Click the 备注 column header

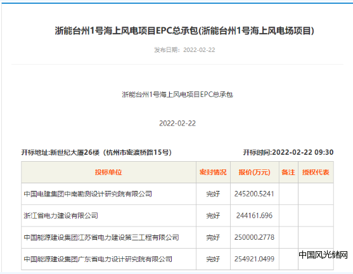(x=288, y=172)
